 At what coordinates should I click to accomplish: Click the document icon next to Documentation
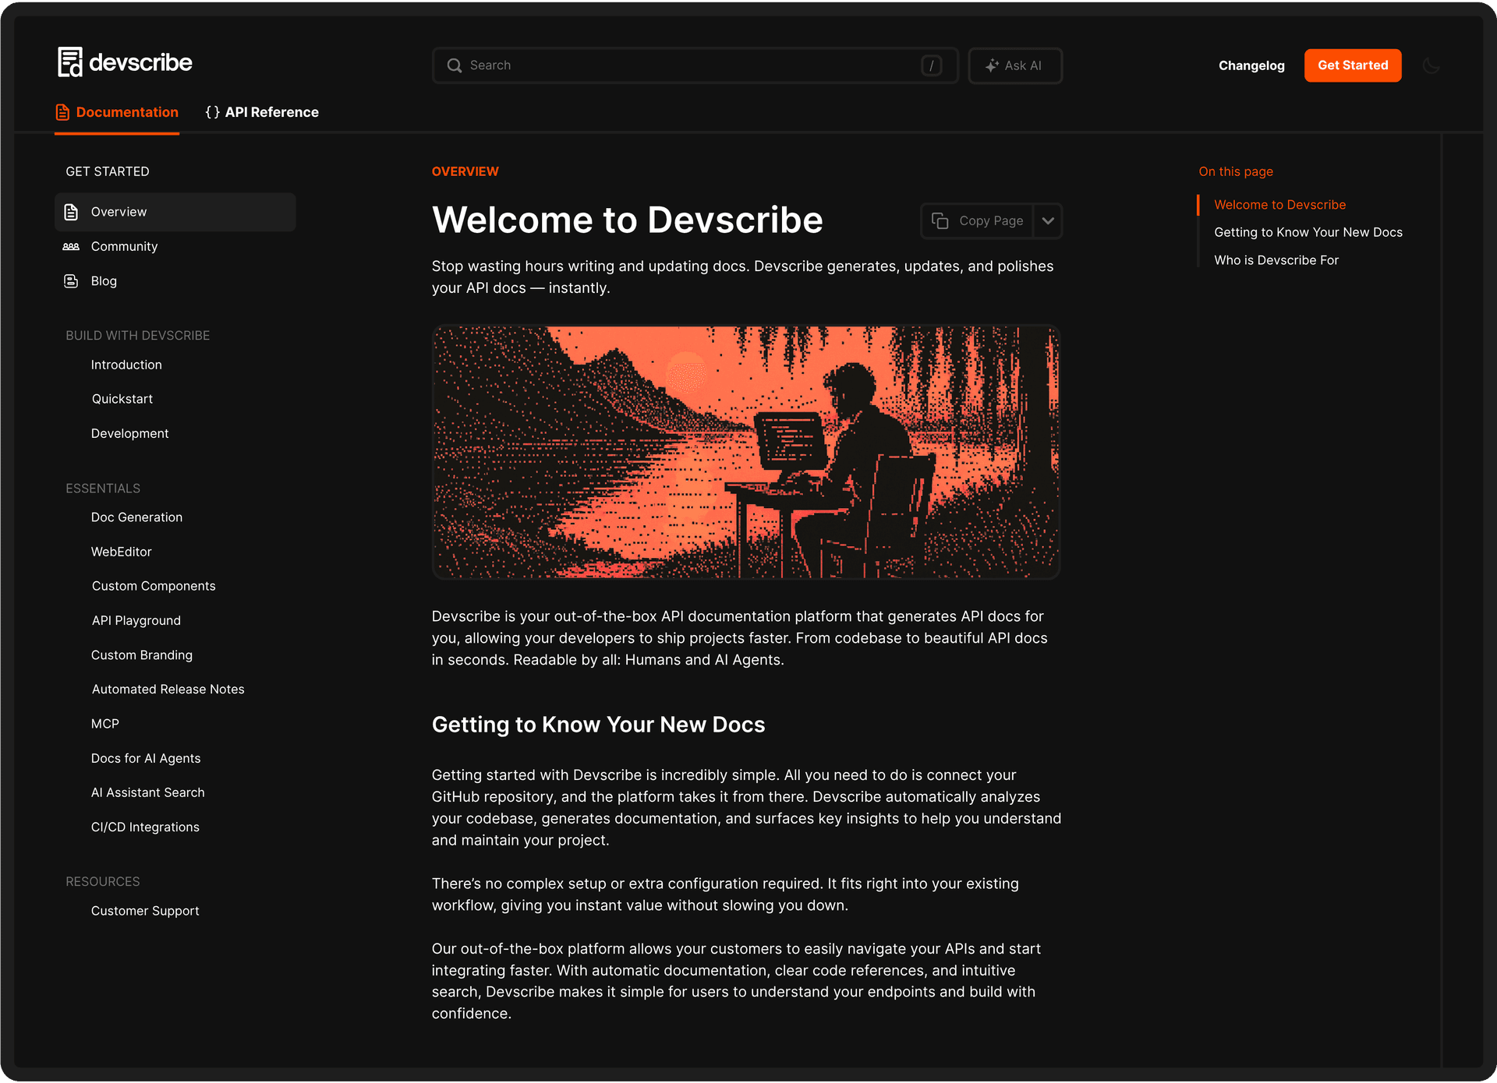62,111
